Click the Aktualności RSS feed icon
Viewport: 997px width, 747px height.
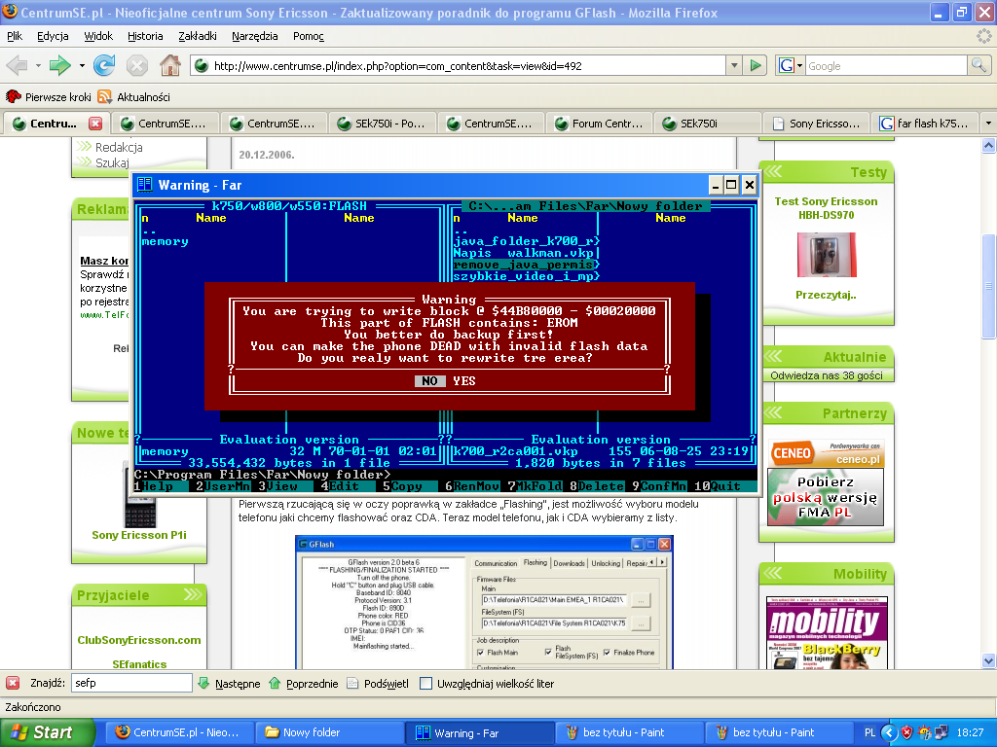tap(104, 96)
